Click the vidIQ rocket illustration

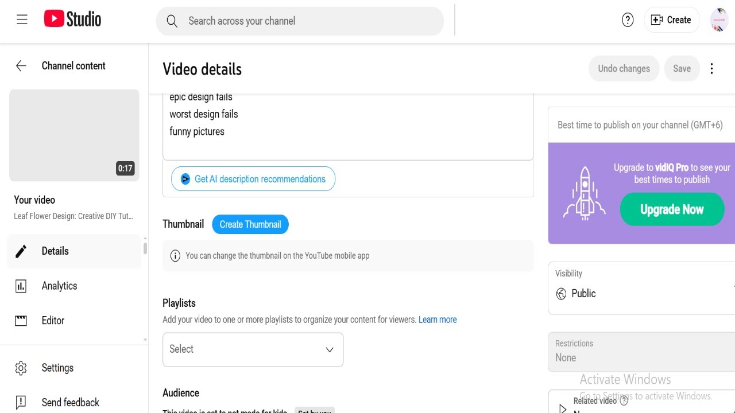[x=585, y=193]
